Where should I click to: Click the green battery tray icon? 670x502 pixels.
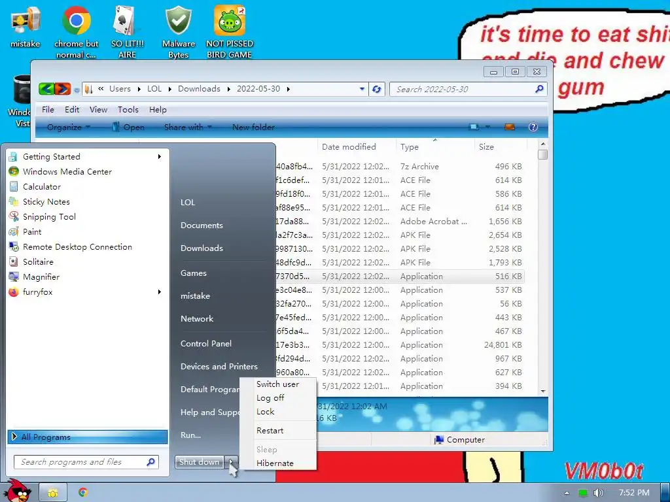(x=583, y=493)
